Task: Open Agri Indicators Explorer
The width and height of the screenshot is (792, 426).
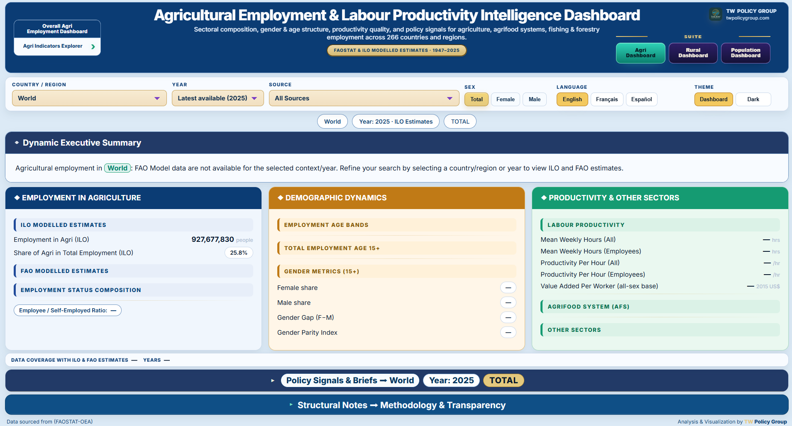Action: point(57,46)
